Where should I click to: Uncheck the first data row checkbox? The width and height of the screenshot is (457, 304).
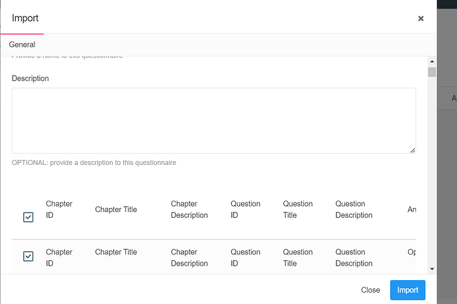click(x=28, y=256)
